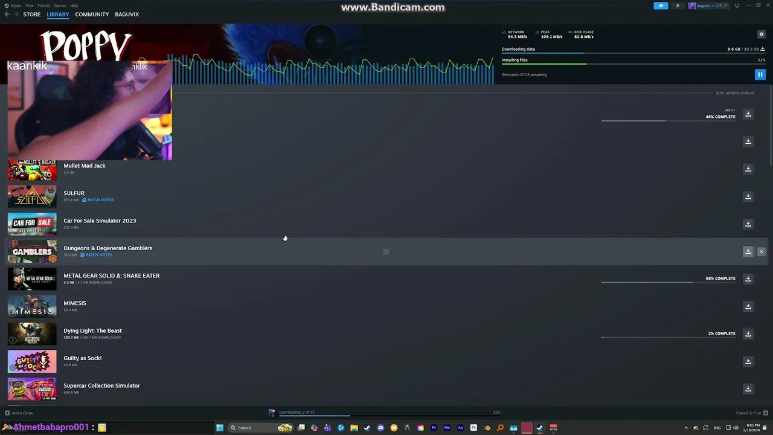Viewport: 773px width, 435px height.
Task: Click Dying Light 2% complete progress bar
Action: pos(669,337)
